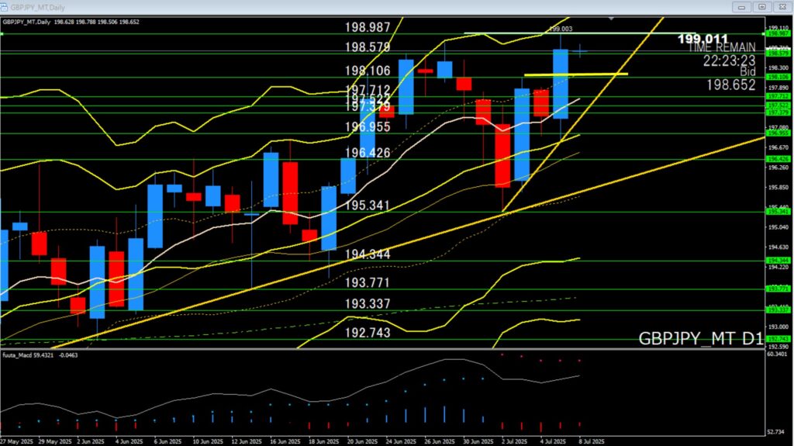Click the green 196.426 tag on price axis
The image size is (794, 446).
tap(778, 159)
